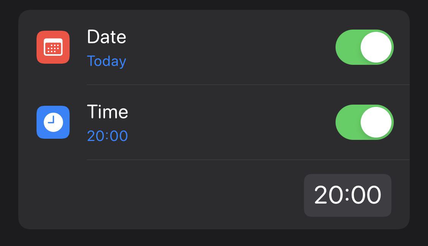
Task: Turn off the Date switch
Action: pos(364,47)
